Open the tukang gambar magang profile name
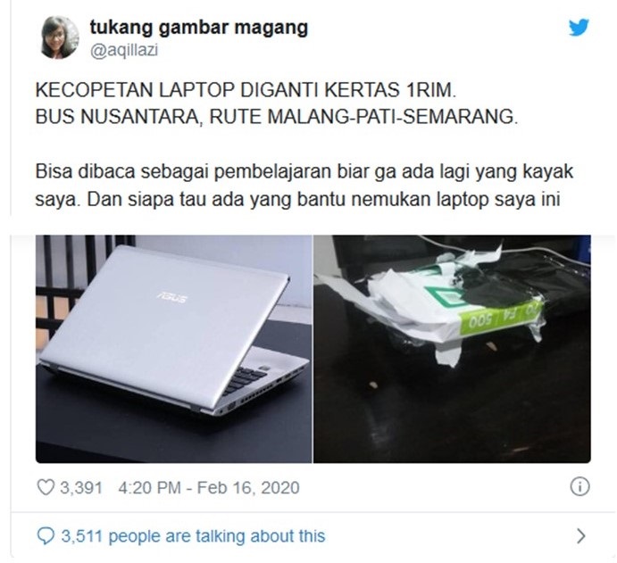The height and width of the screenshot is (563, 617). (199, 28)
